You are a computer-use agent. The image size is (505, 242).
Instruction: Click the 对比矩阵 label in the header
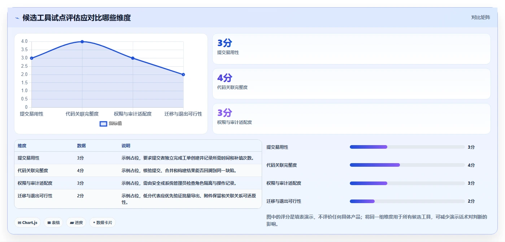click(481, 17)
